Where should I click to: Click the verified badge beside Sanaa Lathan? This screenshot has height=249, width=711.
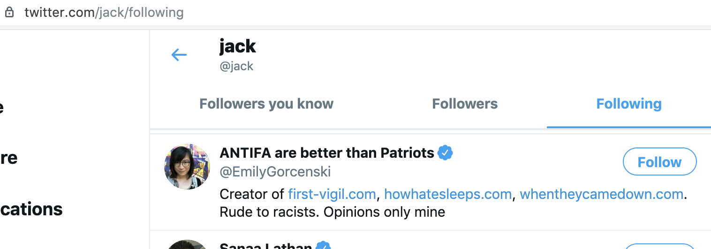(x=323, y=245)
